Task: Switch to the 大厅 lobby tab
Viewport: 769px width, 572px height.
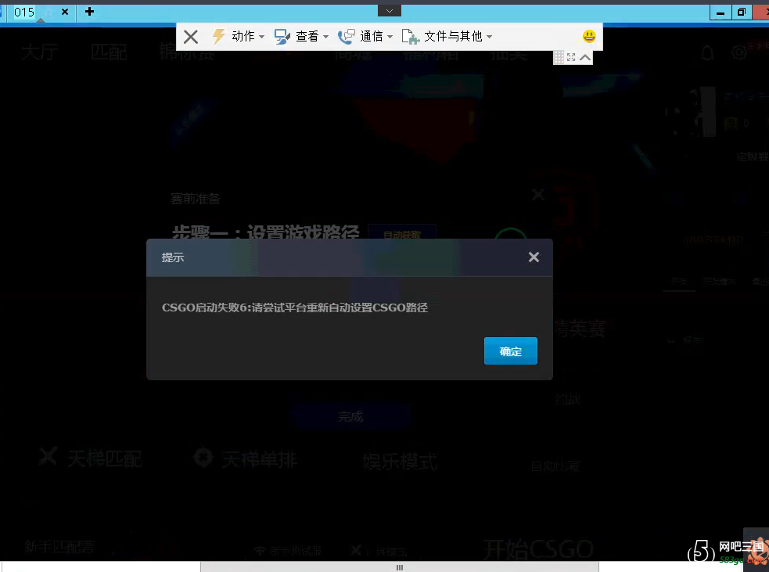Action: 40,52
